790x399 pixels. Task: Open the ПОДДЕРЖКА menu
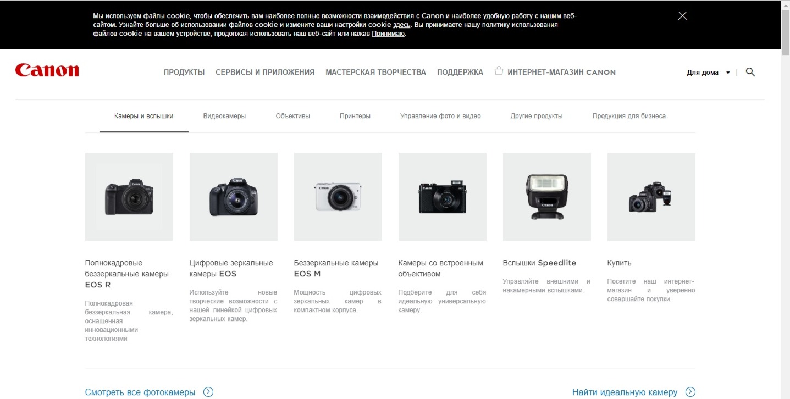pyautogui.click(x=460, y=72)
